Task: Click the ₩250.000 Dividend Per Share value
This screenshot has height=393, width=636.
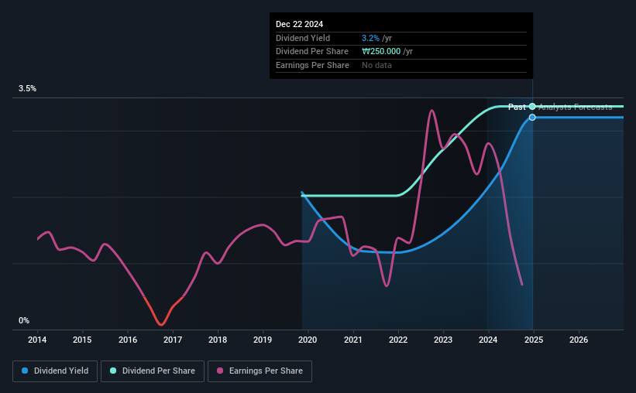Action: [381, 52]
